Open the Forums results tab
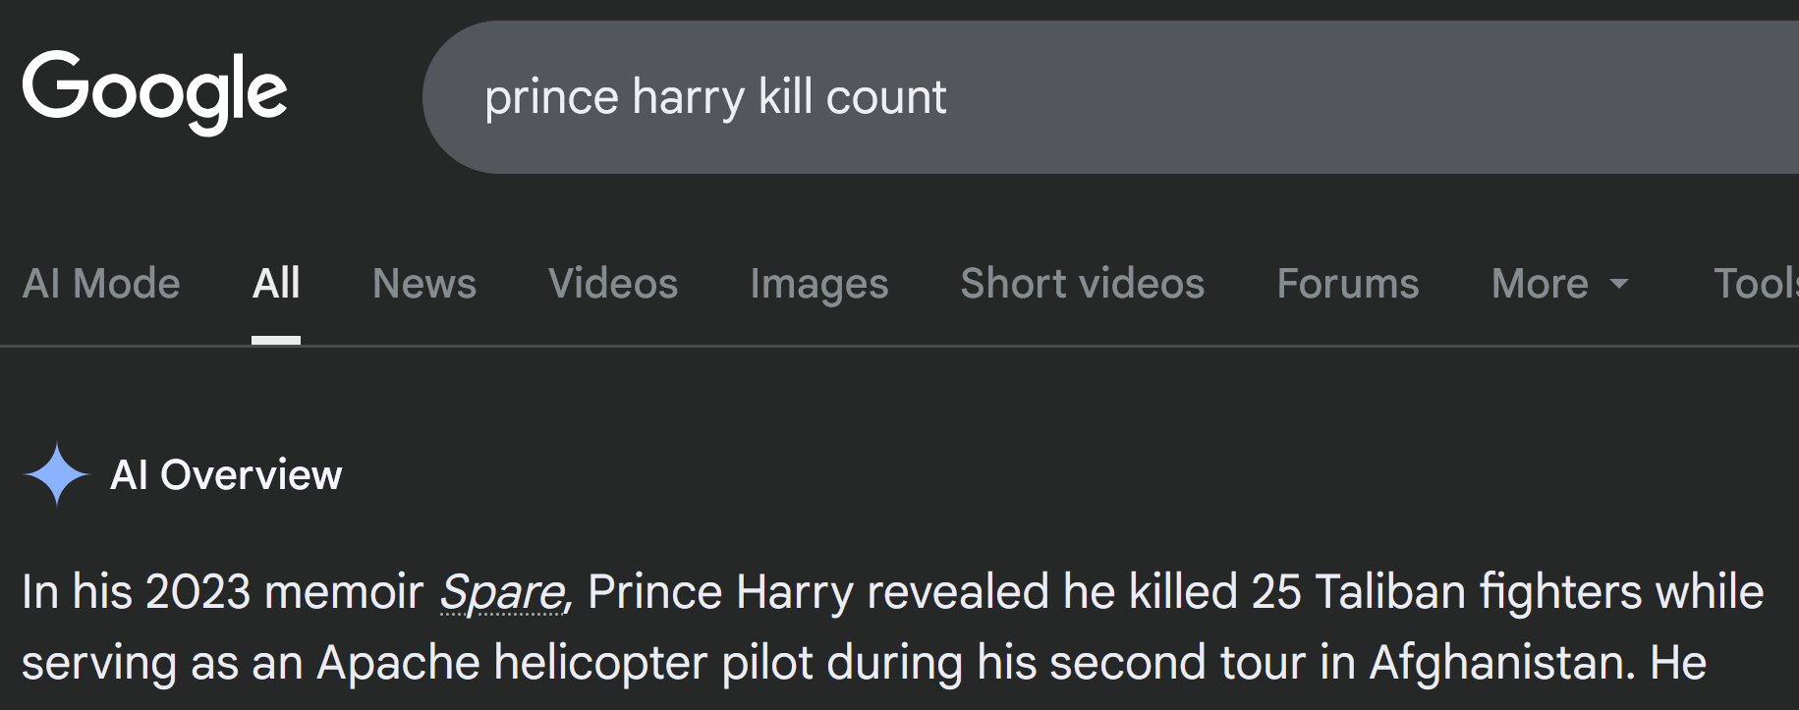The width and height of the screenshot is (1799, 710). pos(1348,284)
